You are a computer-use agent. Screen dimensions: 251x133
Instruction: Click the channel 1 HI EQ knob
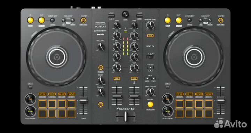[x=117, y=36]
